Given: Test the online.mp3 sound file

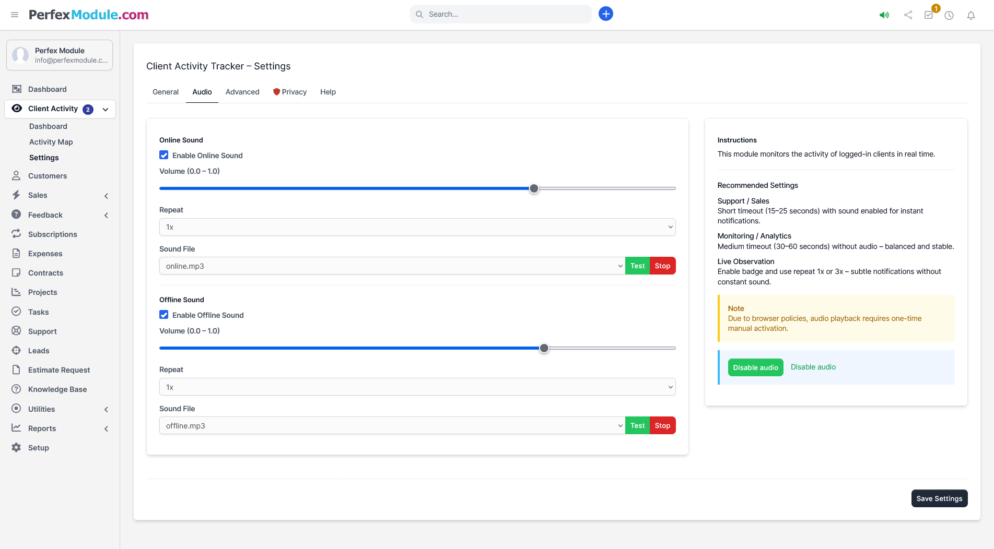Looking at the screenshot, I should pos(637,266).
